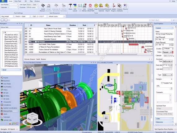Screen dimensions: 177x133
Task: Click the task Name input field
Action: click(164, 34)
